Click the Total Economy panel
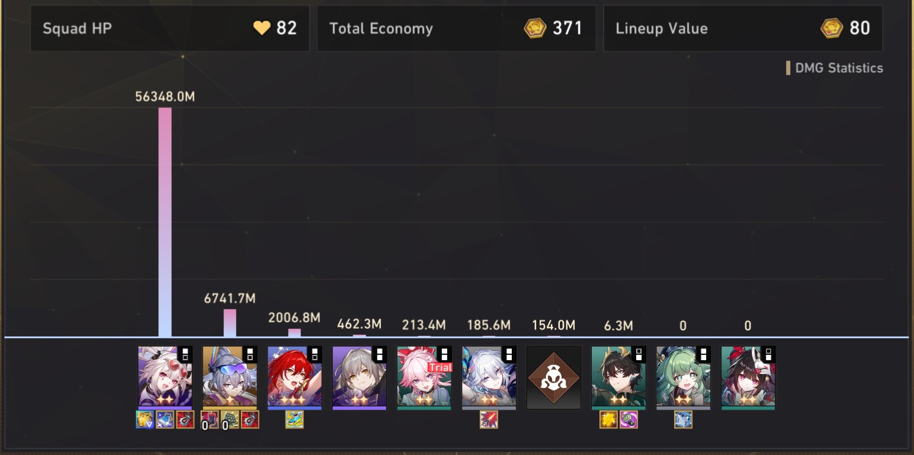914x455 pixels. 457,28
